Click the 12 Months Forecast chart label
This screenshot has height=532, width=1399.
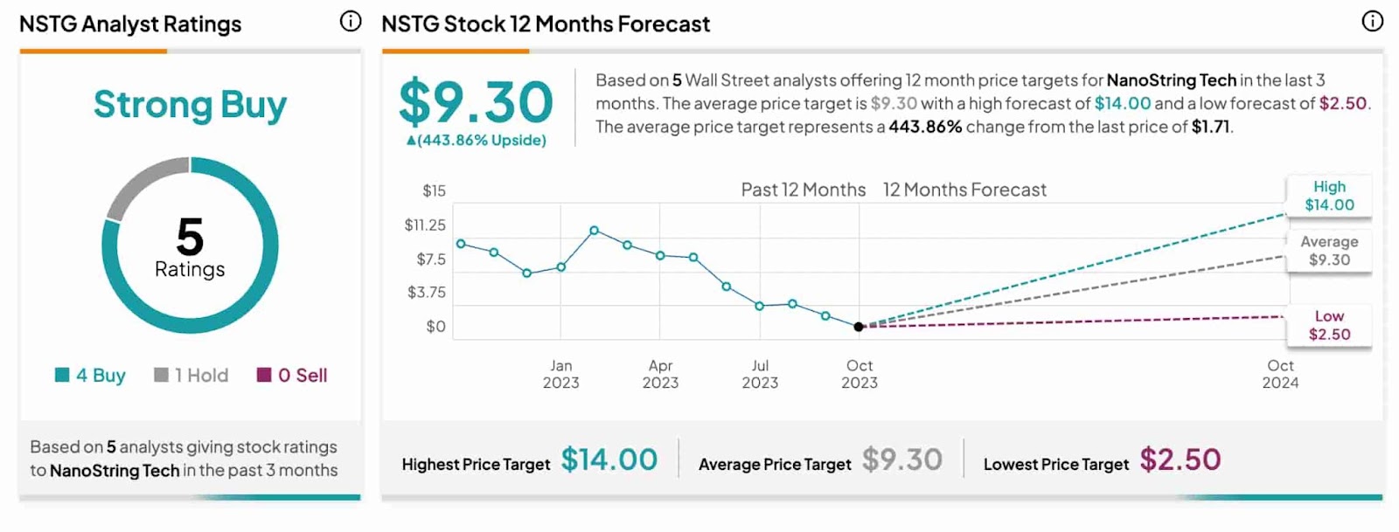tap(964, 190)
